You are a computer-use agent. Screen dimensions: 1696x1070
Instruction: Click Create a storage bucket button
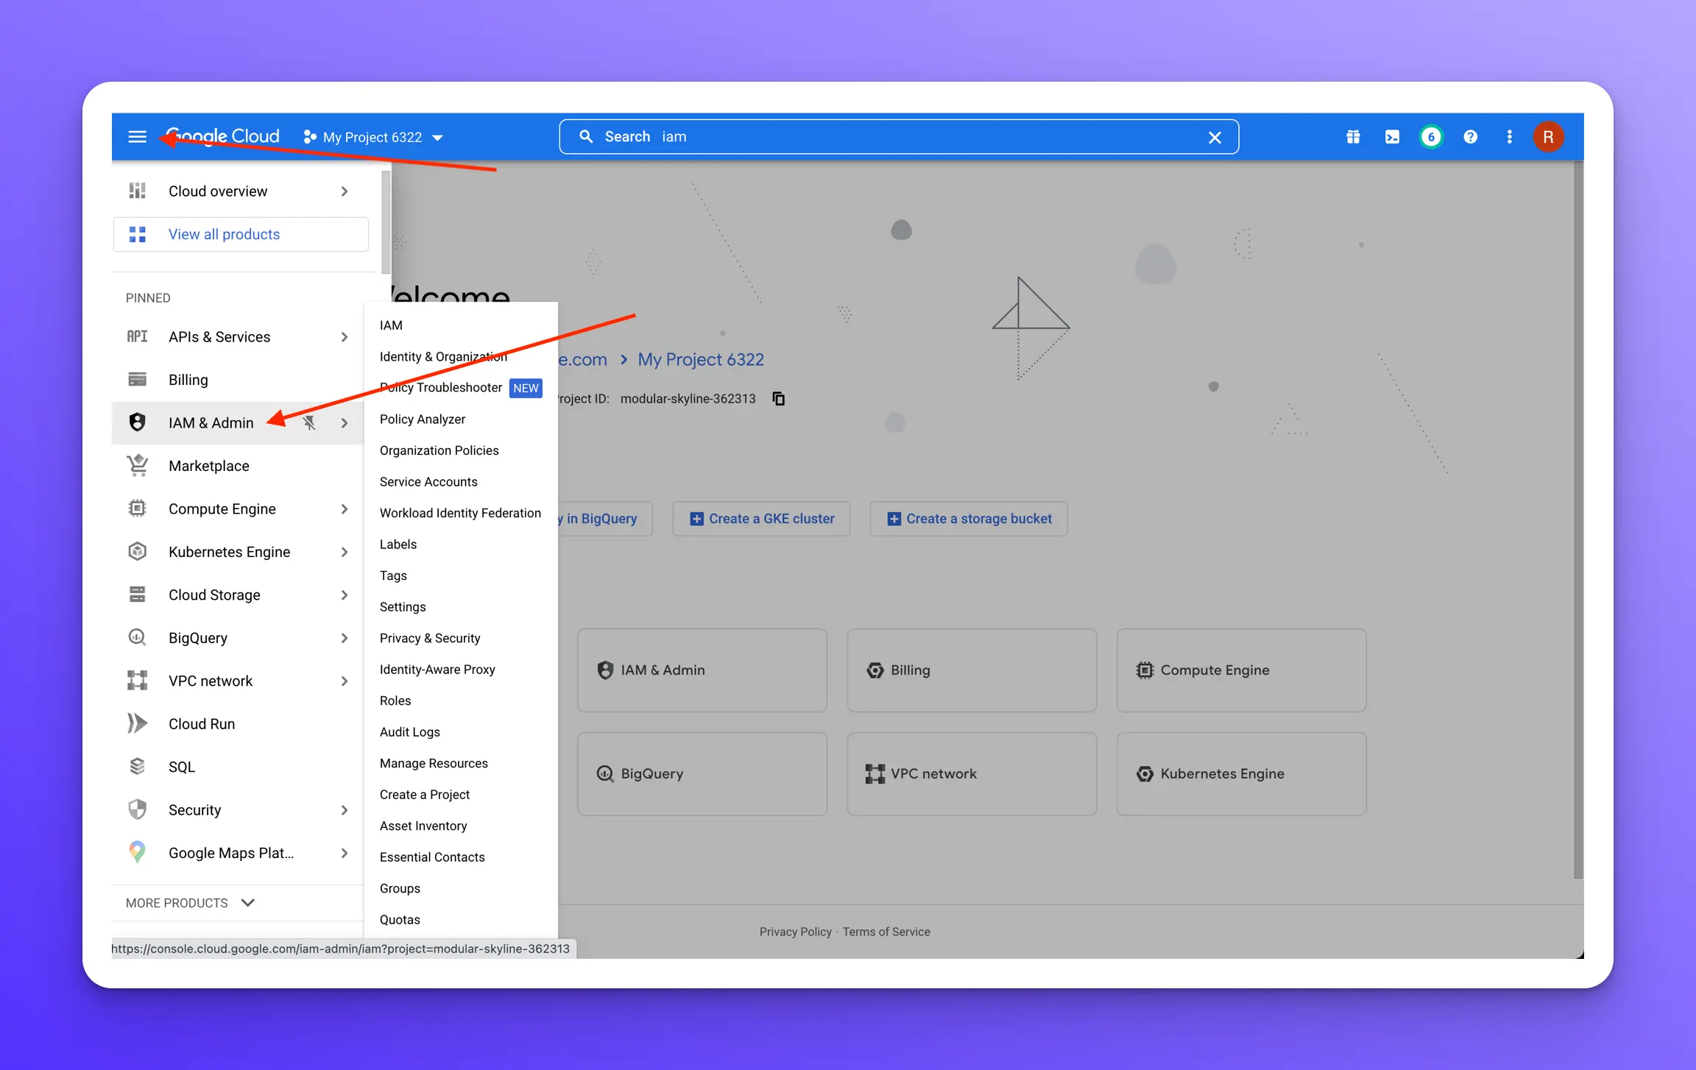click(969, 518)
